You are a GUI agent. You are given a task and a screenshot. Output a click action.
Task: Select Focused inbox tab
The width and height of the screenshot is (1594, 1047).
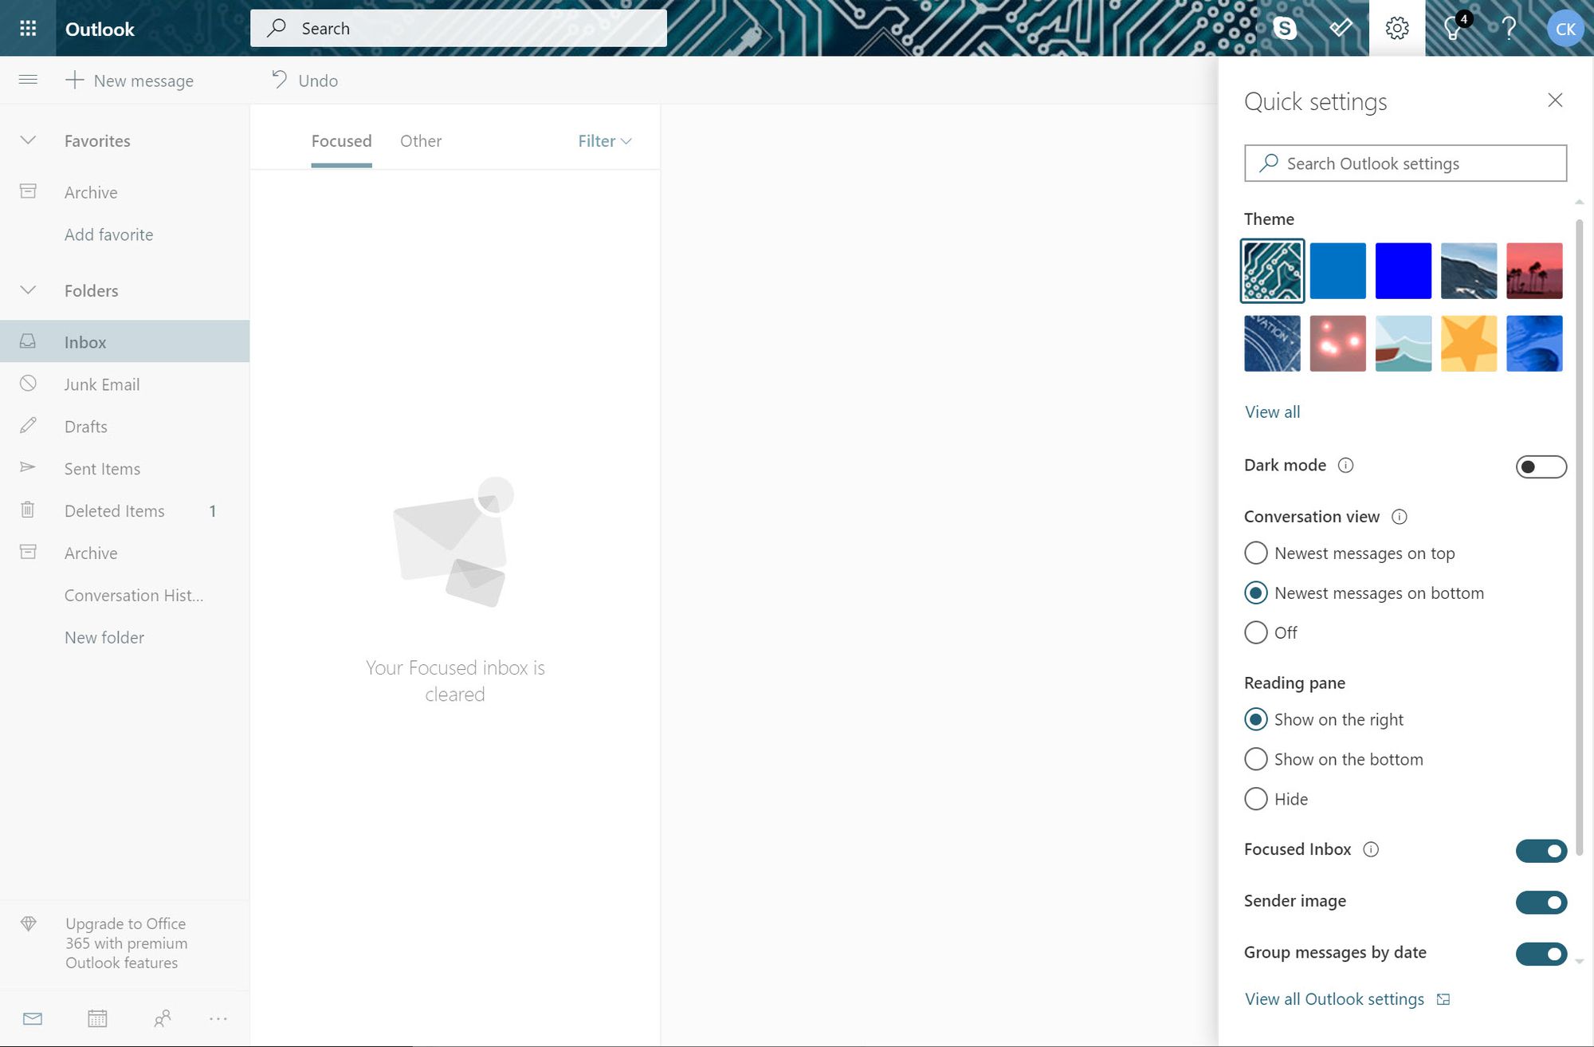point(341,140)
